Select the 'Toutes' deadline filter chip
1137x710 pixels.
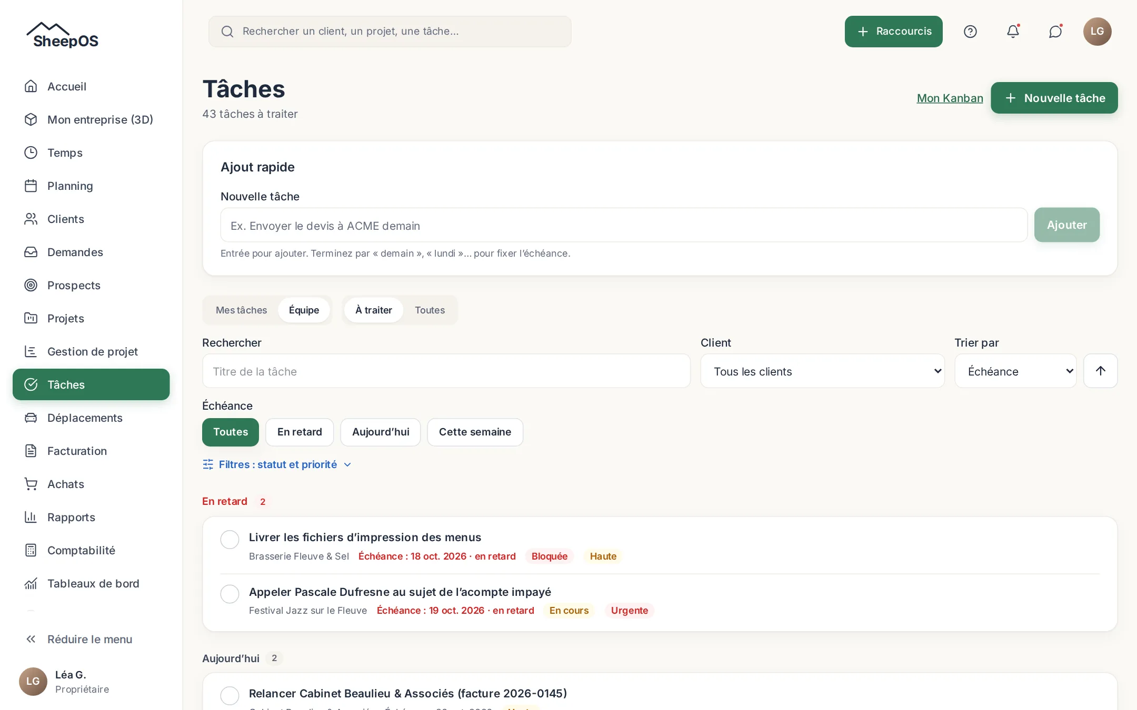coord(231,432)
